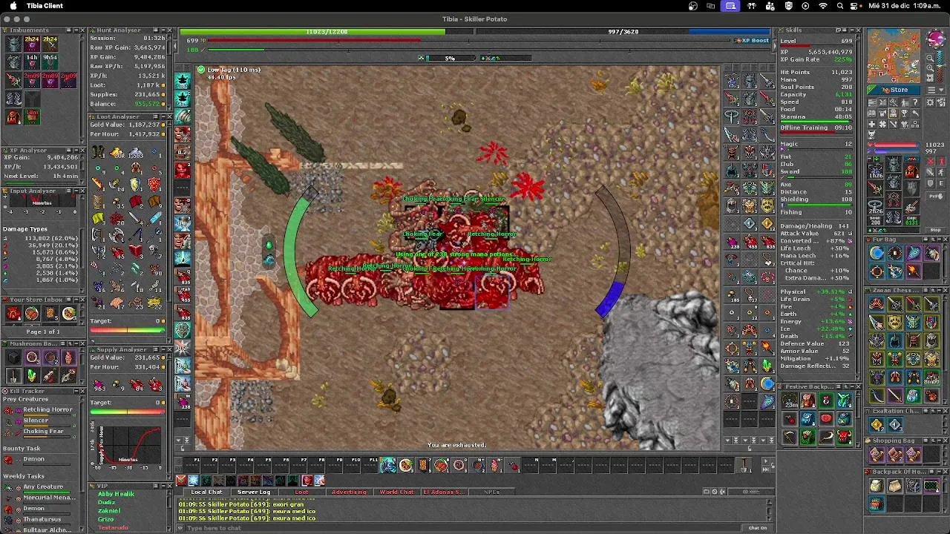Click the chat input field

coord(460,527)
